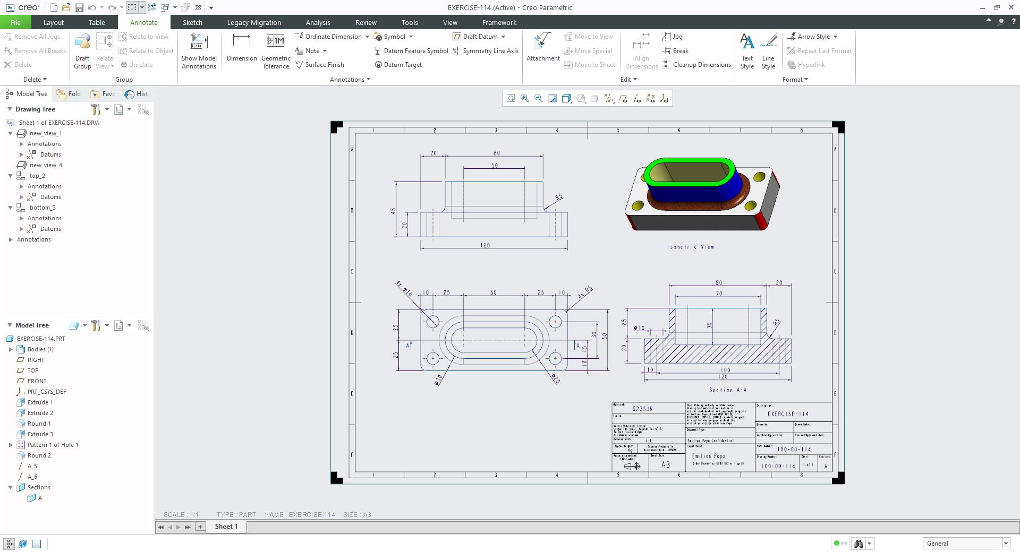The height and width of the screenshot is (552, 1020).
Task: Open the Datum Display Filters icon
Action: pyautogui.click(x=609, y=98)
